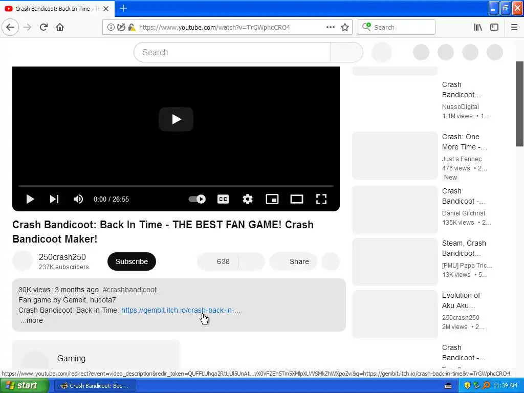
Task: Select Crash Bandicoot taskbar window button
Action: [95, 386]
